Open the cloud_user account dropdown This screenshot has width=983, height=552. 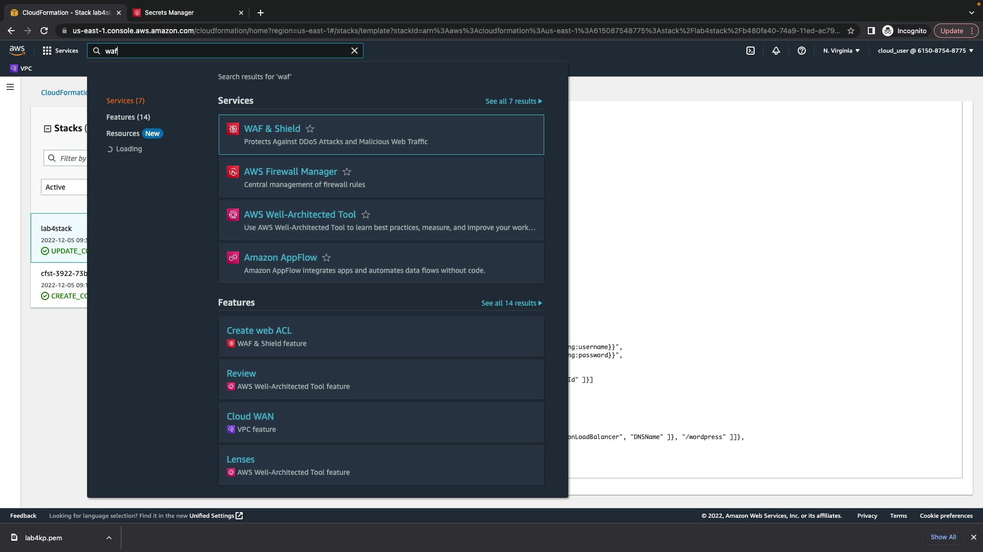coord(925,51)
